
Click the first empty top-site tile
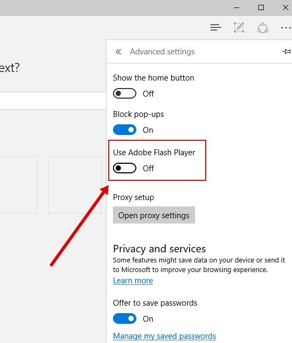[19, 185]
